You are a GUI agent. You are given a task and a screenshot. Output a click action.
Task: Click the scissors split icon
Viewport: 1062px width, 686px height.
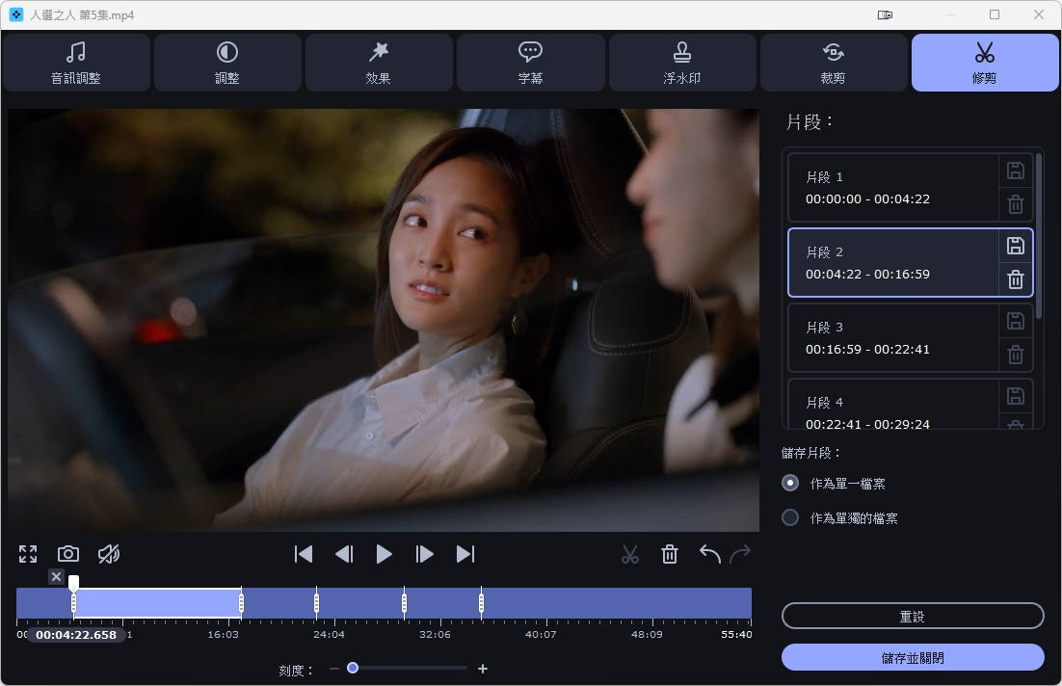(x=630, y=554)
